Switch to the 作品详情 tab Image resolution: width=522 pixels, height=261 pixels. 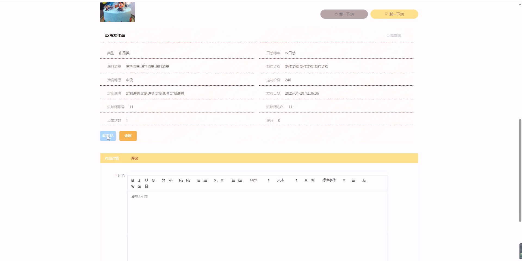(112, 158)
